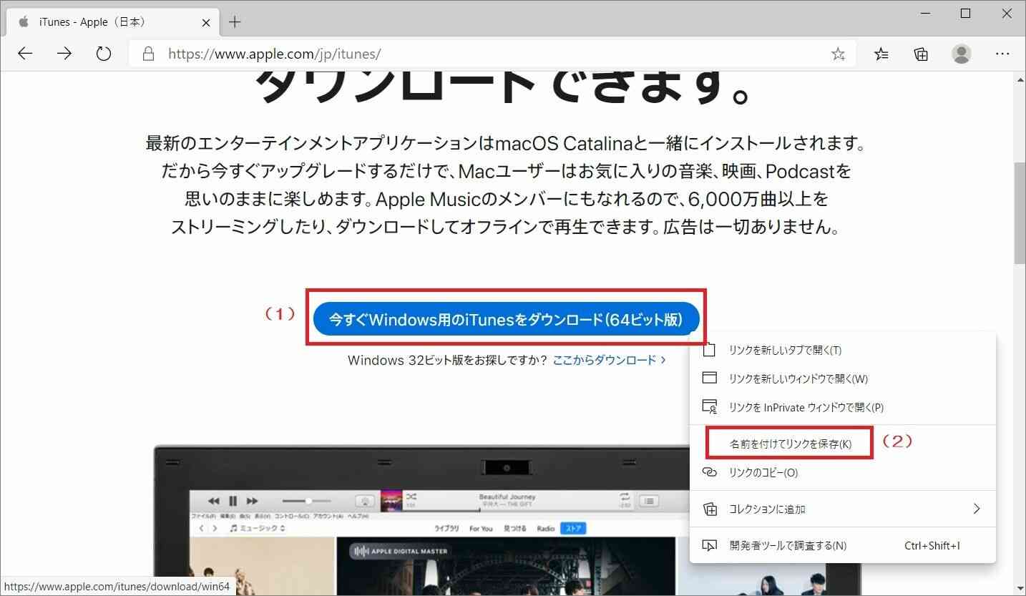The width and height of the screenshot is (1026, 596).
Task: Click the paragraph line mentioning macOS Catalina
Action: click(x=506, y=143)
